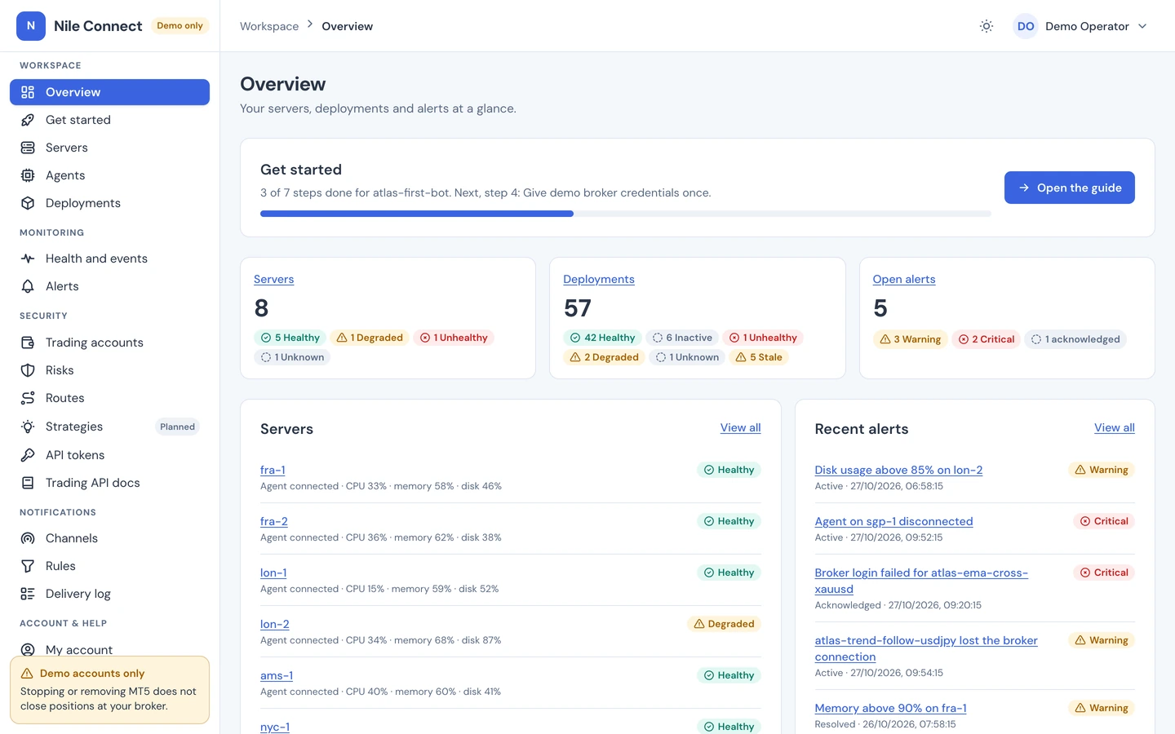Image resolution: width=1175 pixels, height=734 pixels.
Task: Click the 2 Critical alerts badge
Action: click(987, 339)
